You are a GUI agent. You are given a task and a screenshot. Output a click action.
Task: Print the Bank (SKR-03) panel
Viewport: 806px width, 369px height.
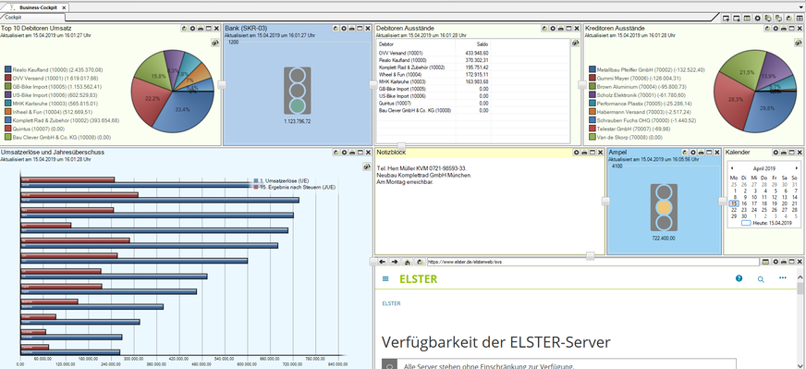pyautogui.click(x=351, y=29)
